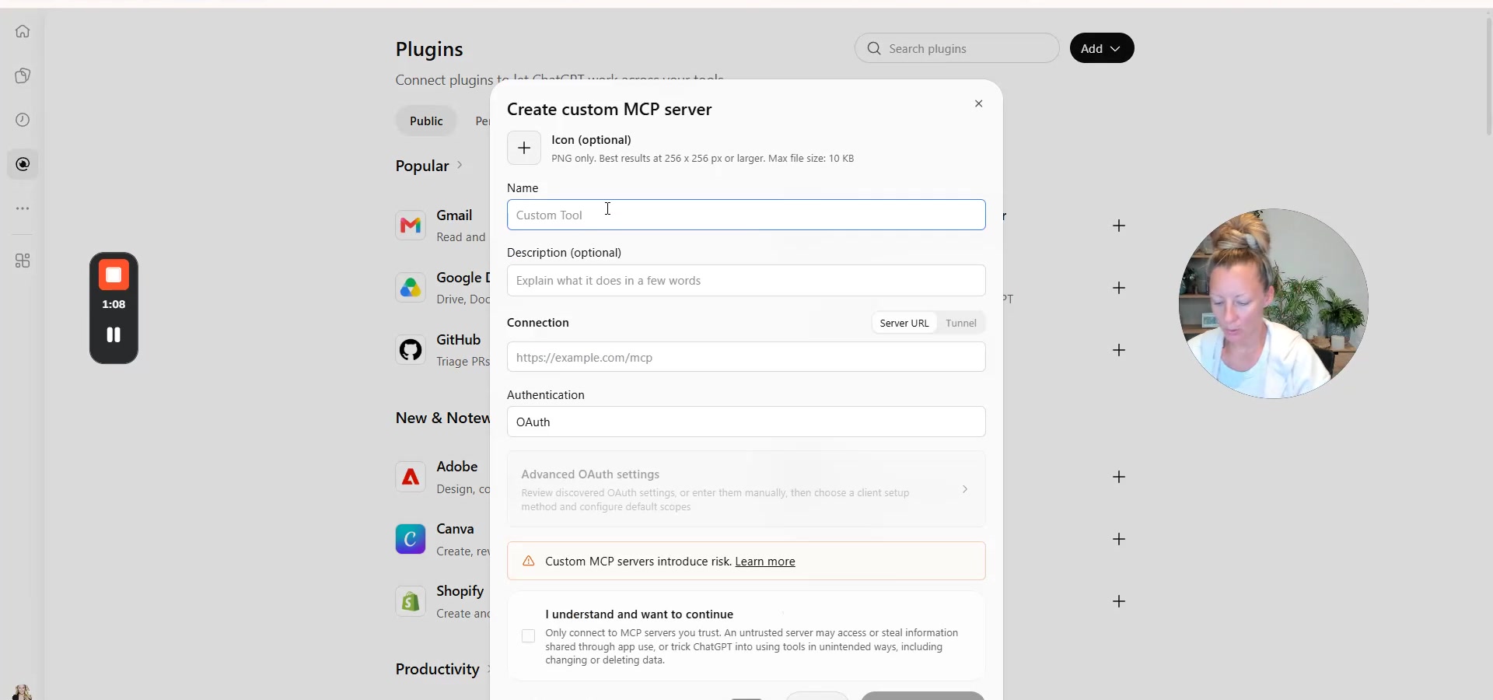Select the Public tab
Image resolution: width=1493 pixels, height=700 pixels.
tap(426, 121)
